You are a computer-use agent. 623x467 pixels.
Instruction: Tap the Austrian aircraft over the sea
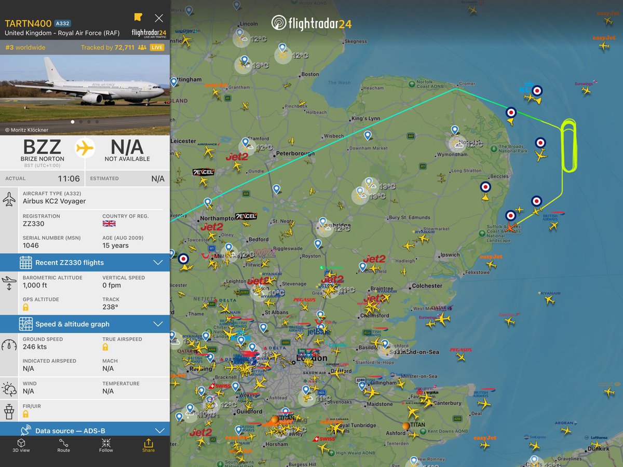510,321
